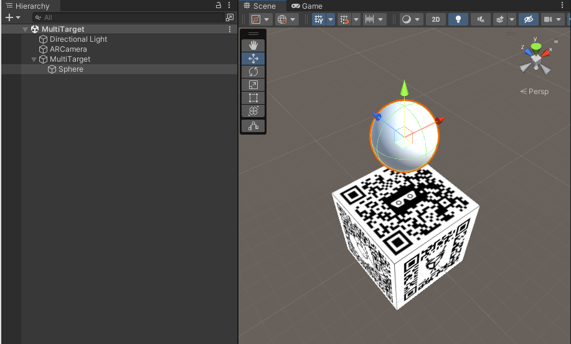Switch to the Scene tab
The width and height of the screenshot is (571, 344).
pyautogui.click(x=260, y=6)
